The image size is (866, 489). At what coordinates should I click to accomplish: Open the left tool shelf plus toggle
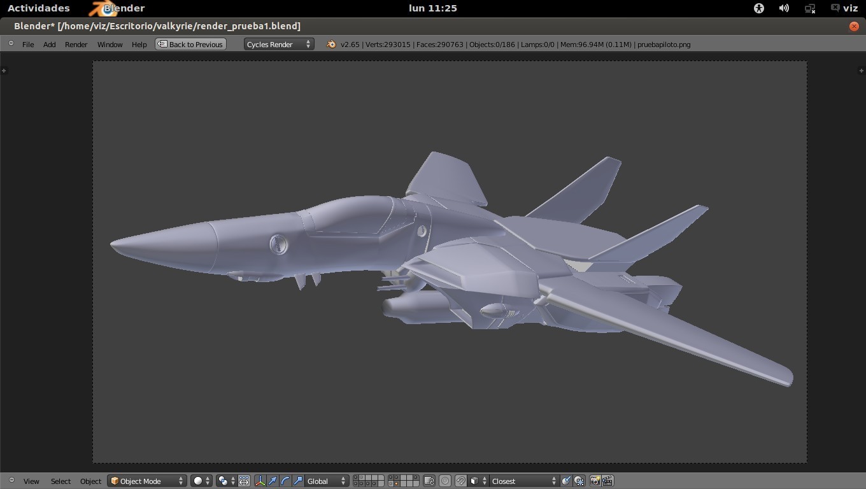(x=4, y=70)
